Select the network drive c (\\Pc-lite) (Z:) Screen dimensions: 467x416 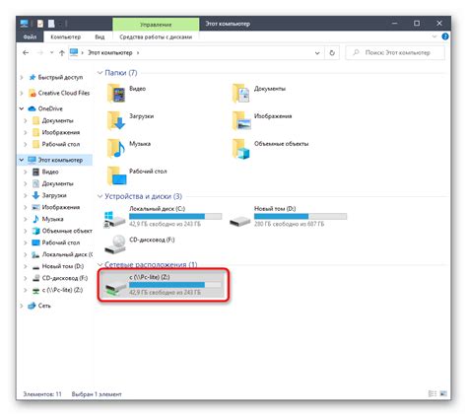click(164, 285)
